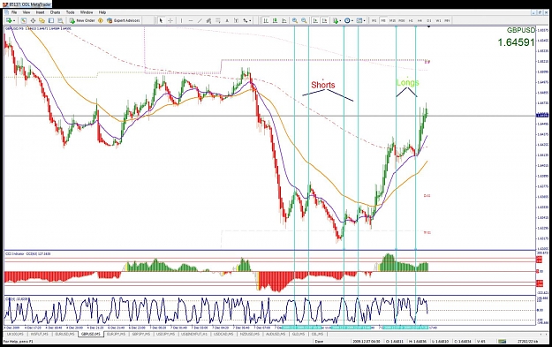Switch to Candlesticks display
Viewport: 552px width, 347px height.
point(275,21)
